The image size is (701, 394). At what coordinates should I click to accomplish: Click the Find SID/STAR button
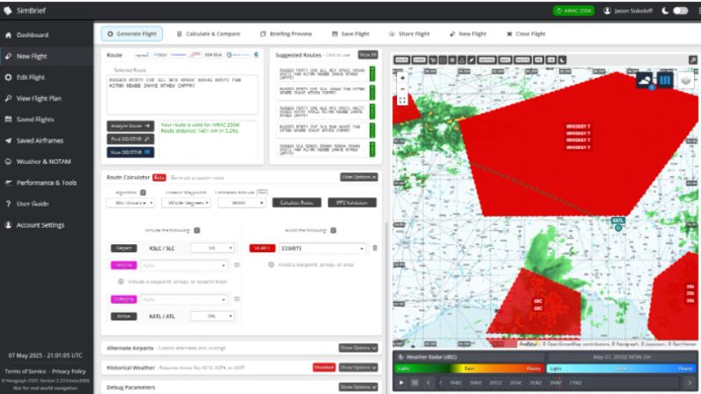(x=131, y=139)
